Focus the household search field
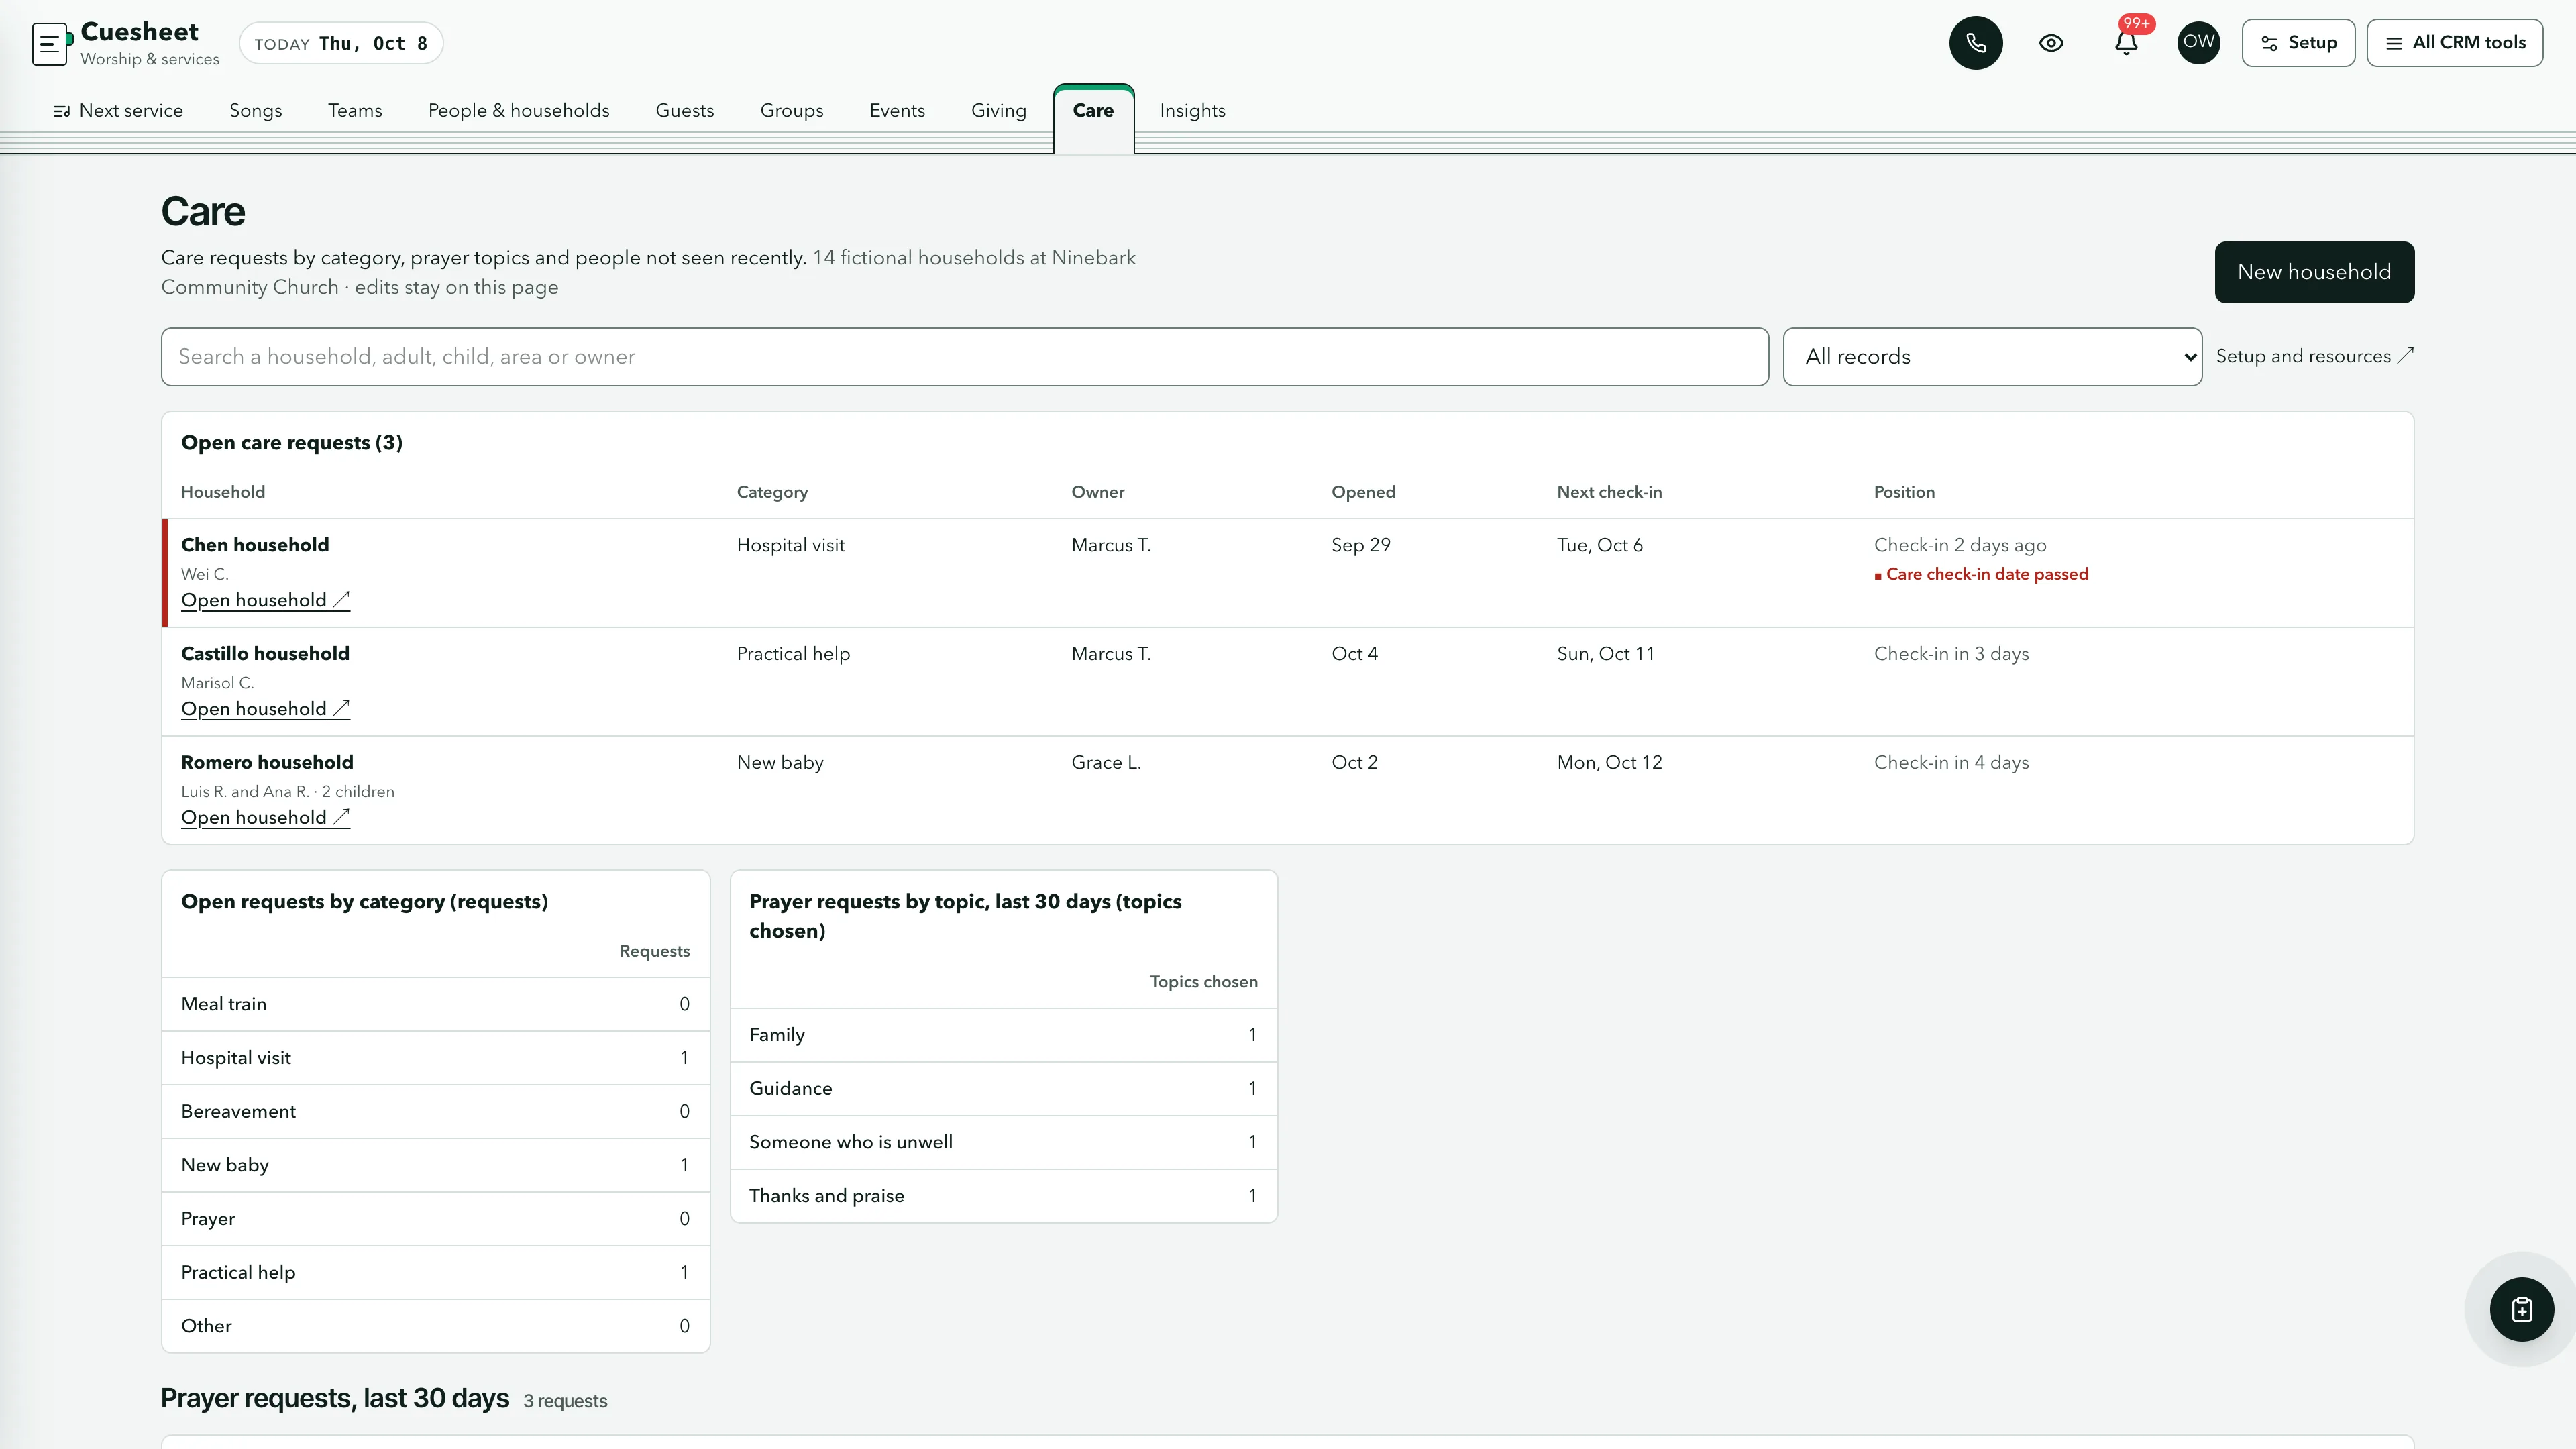Screen dimensions: 2576x1449 click(964, 357)
